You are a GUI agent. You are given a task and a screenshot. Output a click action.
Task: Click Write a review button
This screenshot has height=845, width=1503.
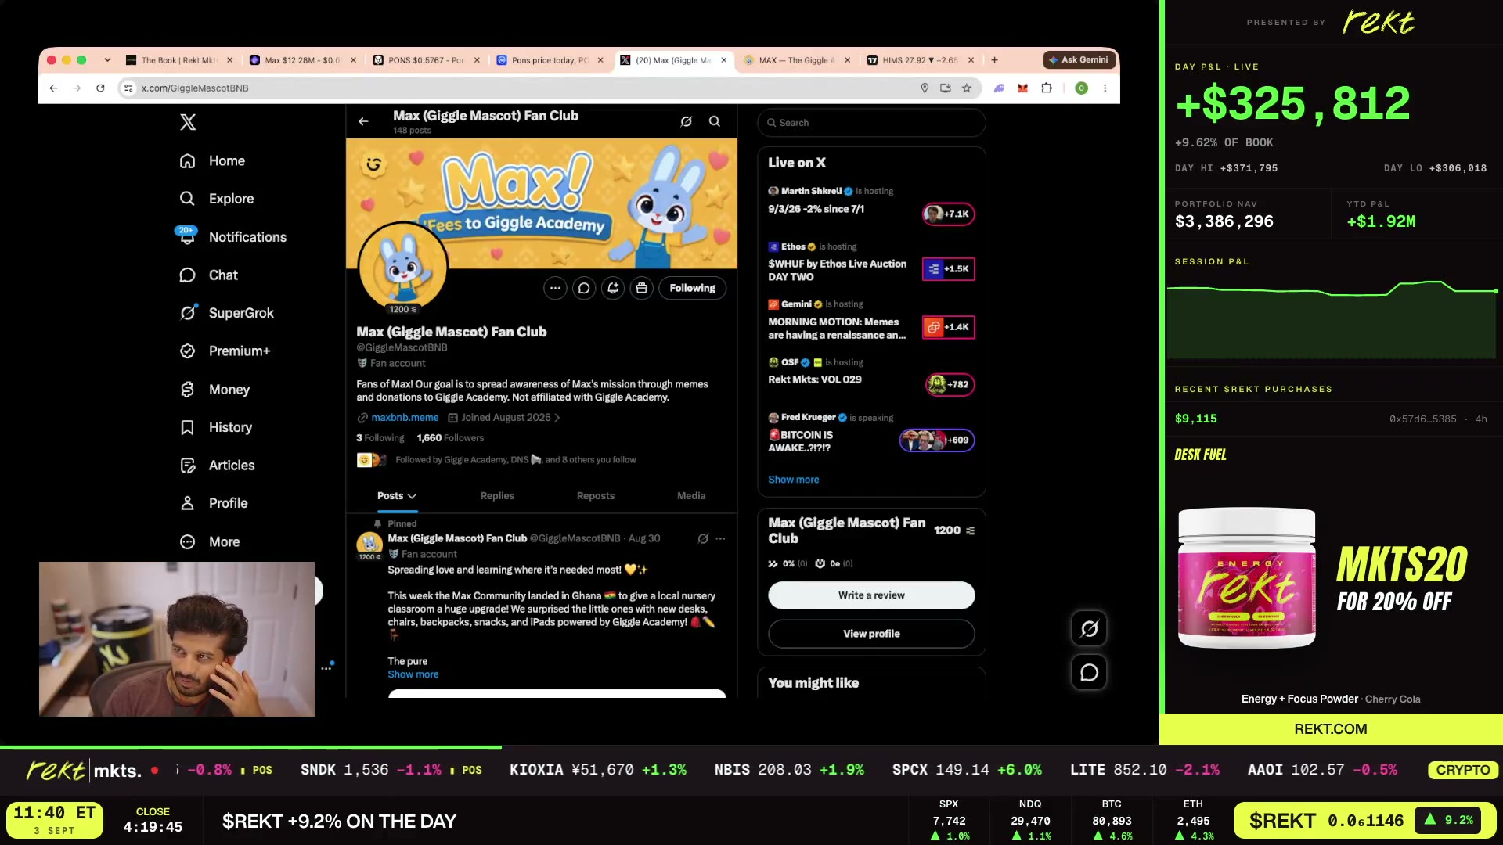[871, 595]
